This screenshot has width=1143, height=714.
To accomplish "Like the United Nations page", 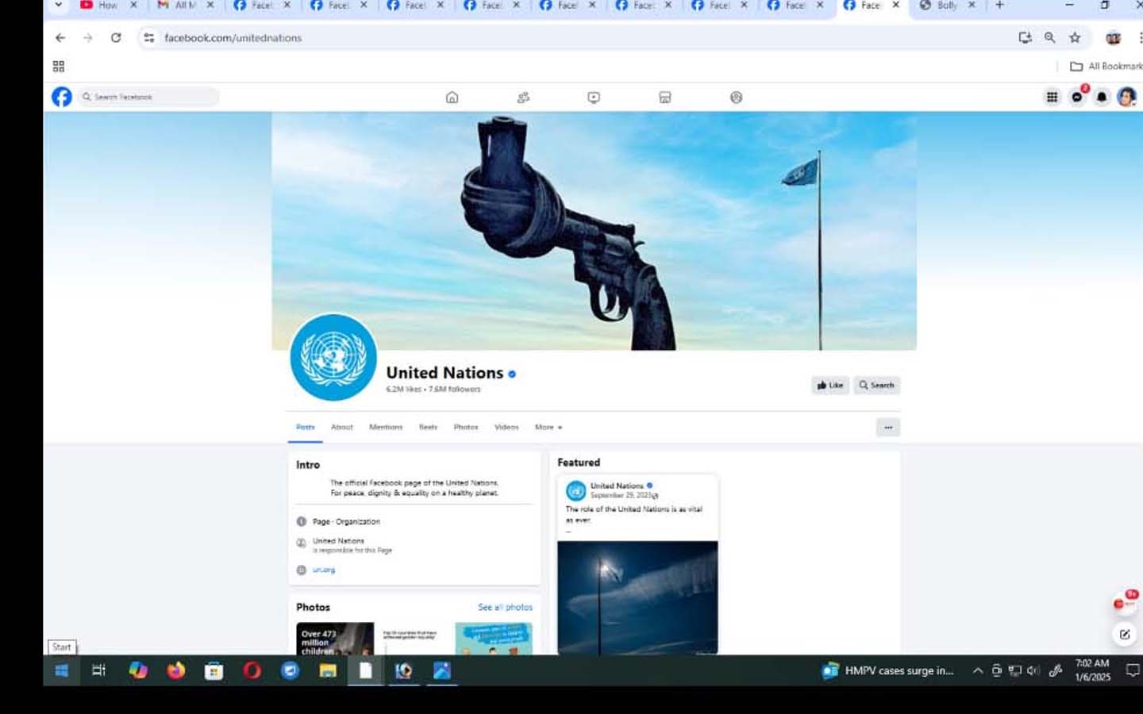I will 830,386.
